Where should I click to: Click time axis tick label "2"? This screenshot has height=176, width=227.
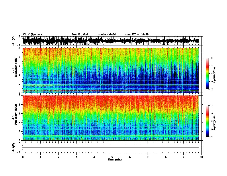click(x=58, y=157)
